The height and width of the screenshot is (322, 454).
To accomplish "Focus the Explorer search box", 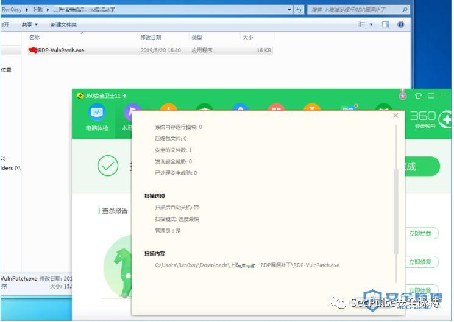I will [358, 10].
